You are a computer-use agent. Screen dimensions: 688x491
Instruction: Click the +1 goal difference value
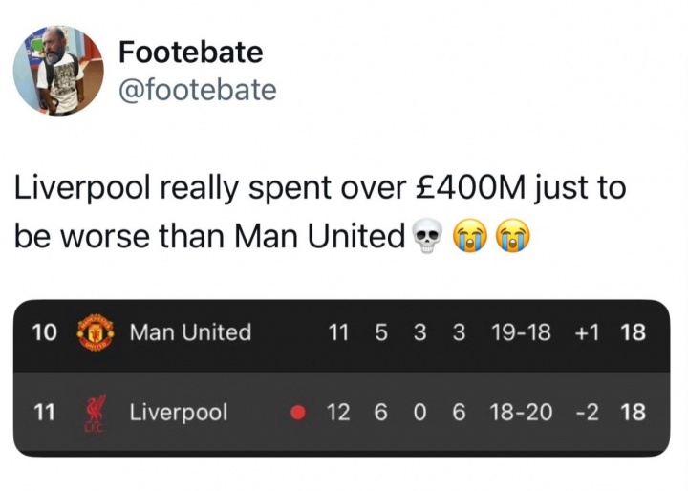[x=585, y=332]
